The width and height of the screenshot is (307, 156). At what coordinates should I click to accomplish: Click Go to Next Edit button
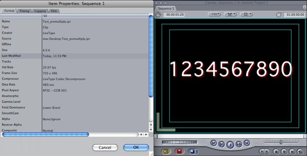coord(247,143)
